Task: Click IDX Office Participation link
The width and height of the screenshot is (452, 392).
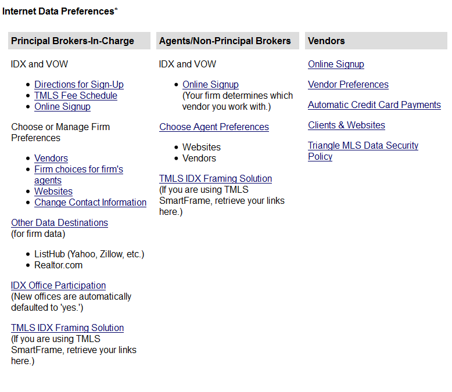Action: point(58,285)
